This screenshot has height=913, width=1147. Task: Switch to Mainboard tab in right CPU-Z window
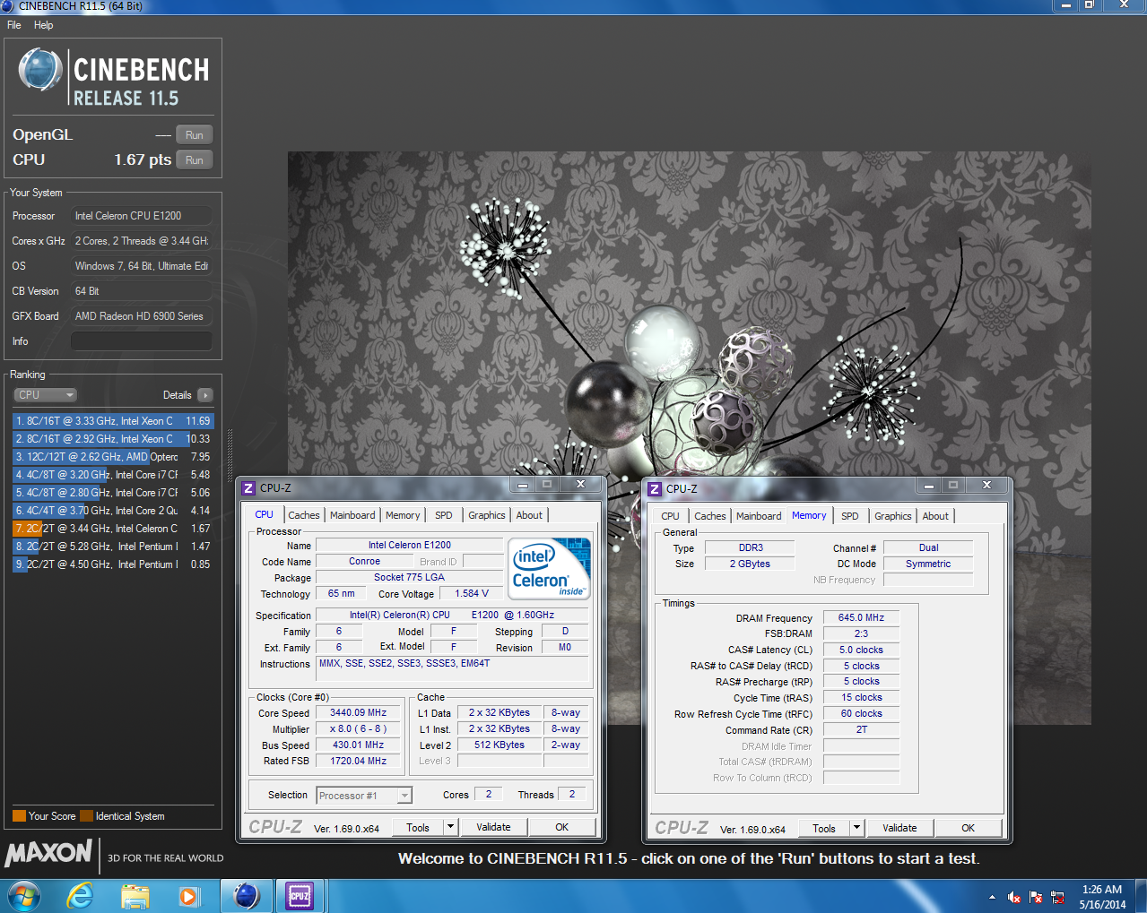click(x=759, y=516)
